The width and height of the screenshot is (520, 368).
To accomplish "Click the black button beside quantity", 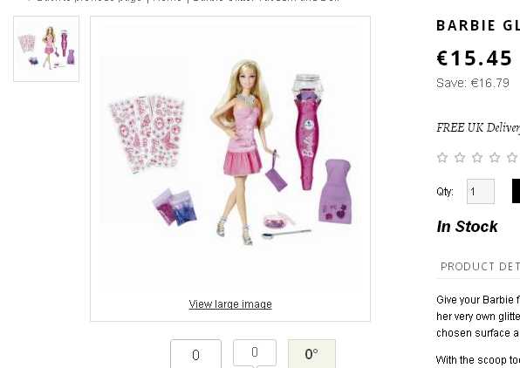I will click(x=516, y=191).
